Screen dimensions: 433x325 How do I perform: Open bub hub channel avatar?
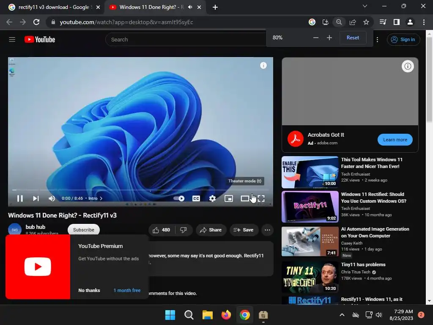[15, 229]
